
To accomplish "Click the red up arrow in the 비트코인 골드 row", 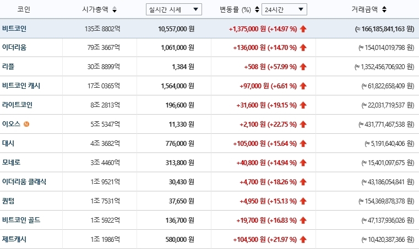I will [x=303, y=220].
